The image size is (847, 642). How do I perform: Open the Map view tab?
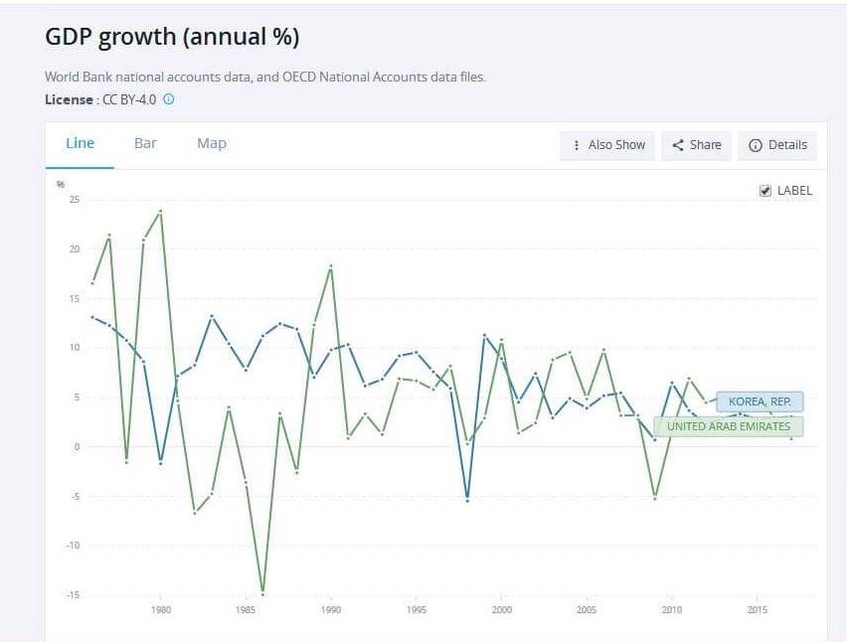tap(211, 143)
